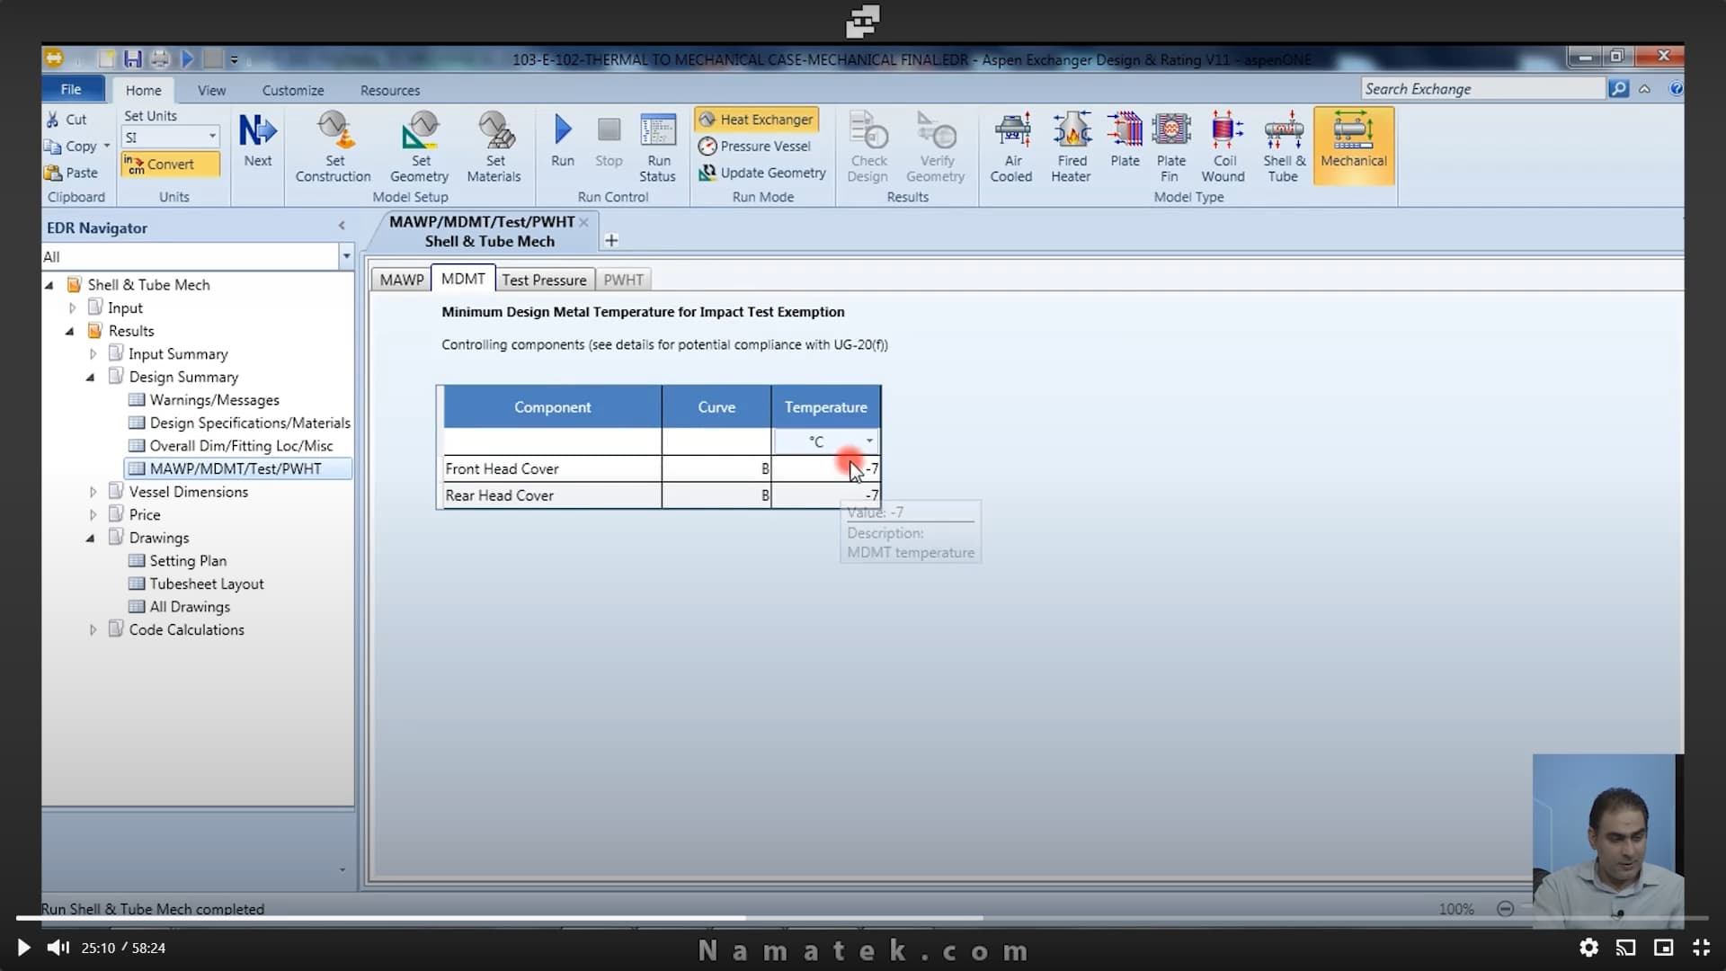Run the simulation with Run button
1726x971 pixels.
(x=563, y=141)
